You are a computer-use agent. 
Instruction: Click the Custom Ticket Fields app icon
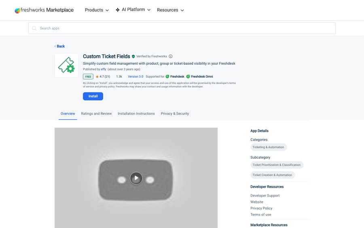[x=66, y=65]
